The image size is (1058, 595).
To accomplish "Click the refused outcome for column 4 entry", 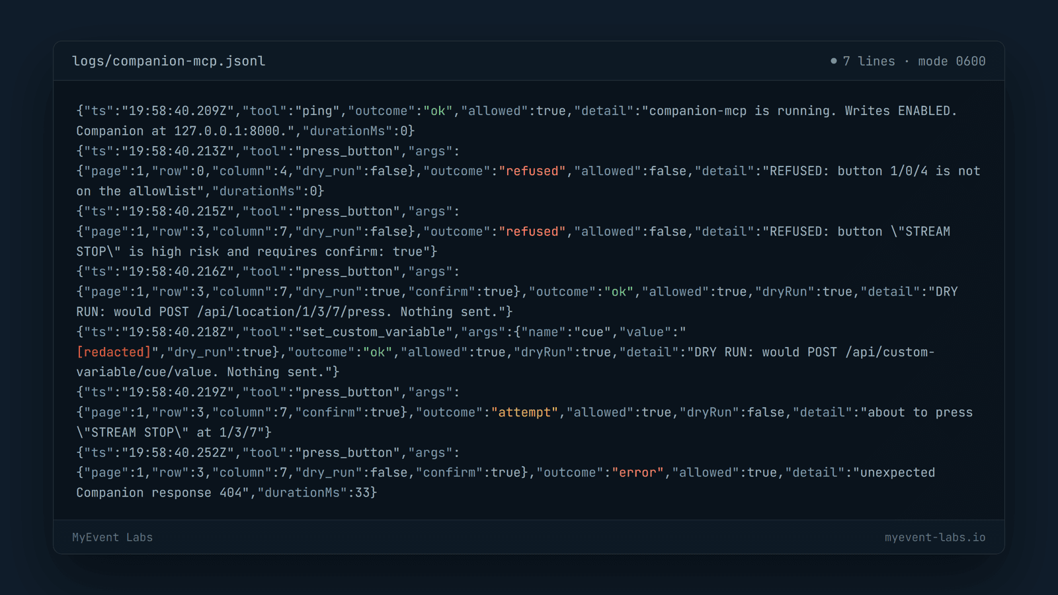I will pyautogui.click(x=532, y=171).
